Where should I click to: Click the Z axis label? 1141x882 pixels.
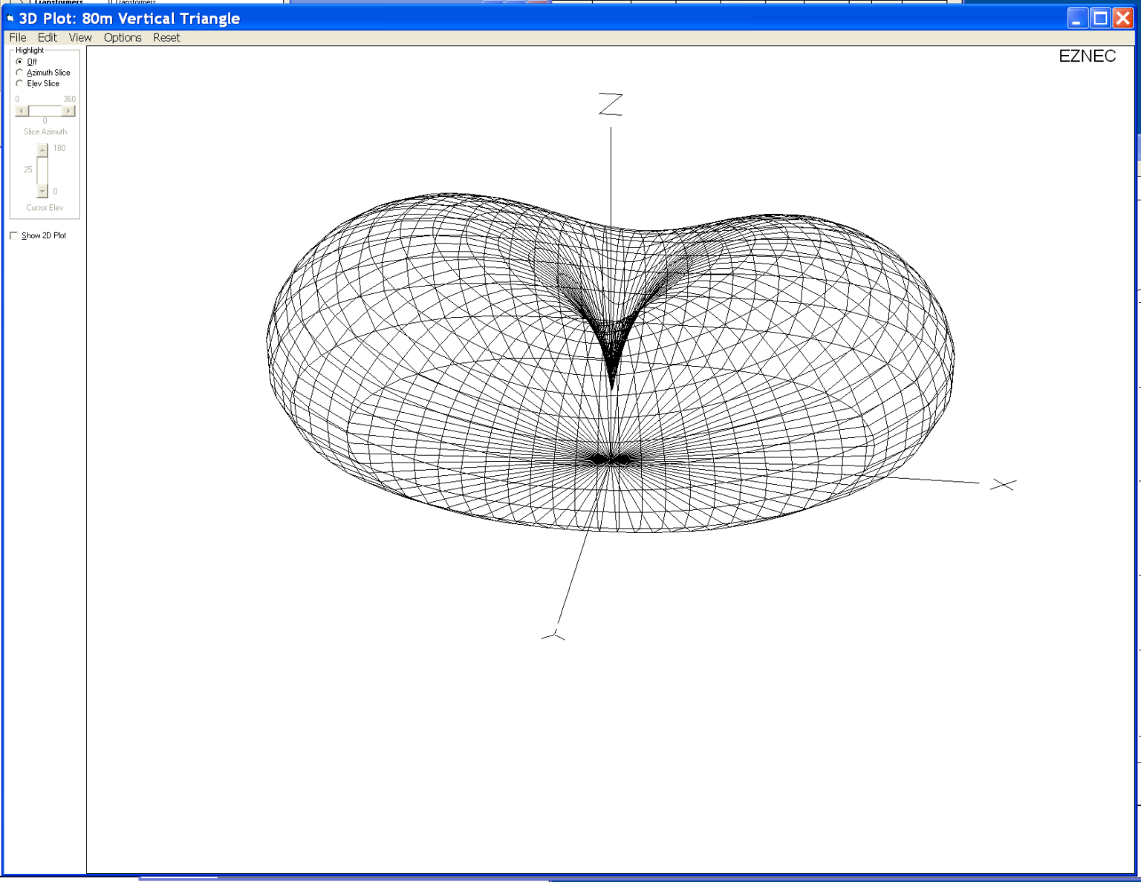[x=611, y=104]
